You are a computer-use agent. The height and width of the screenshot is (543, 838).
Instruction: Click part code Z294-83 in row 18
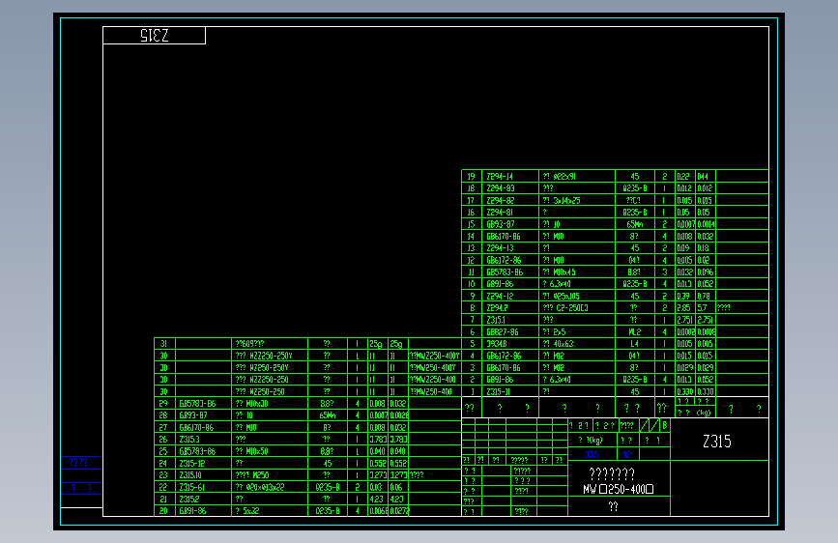[x=501, y=188]
